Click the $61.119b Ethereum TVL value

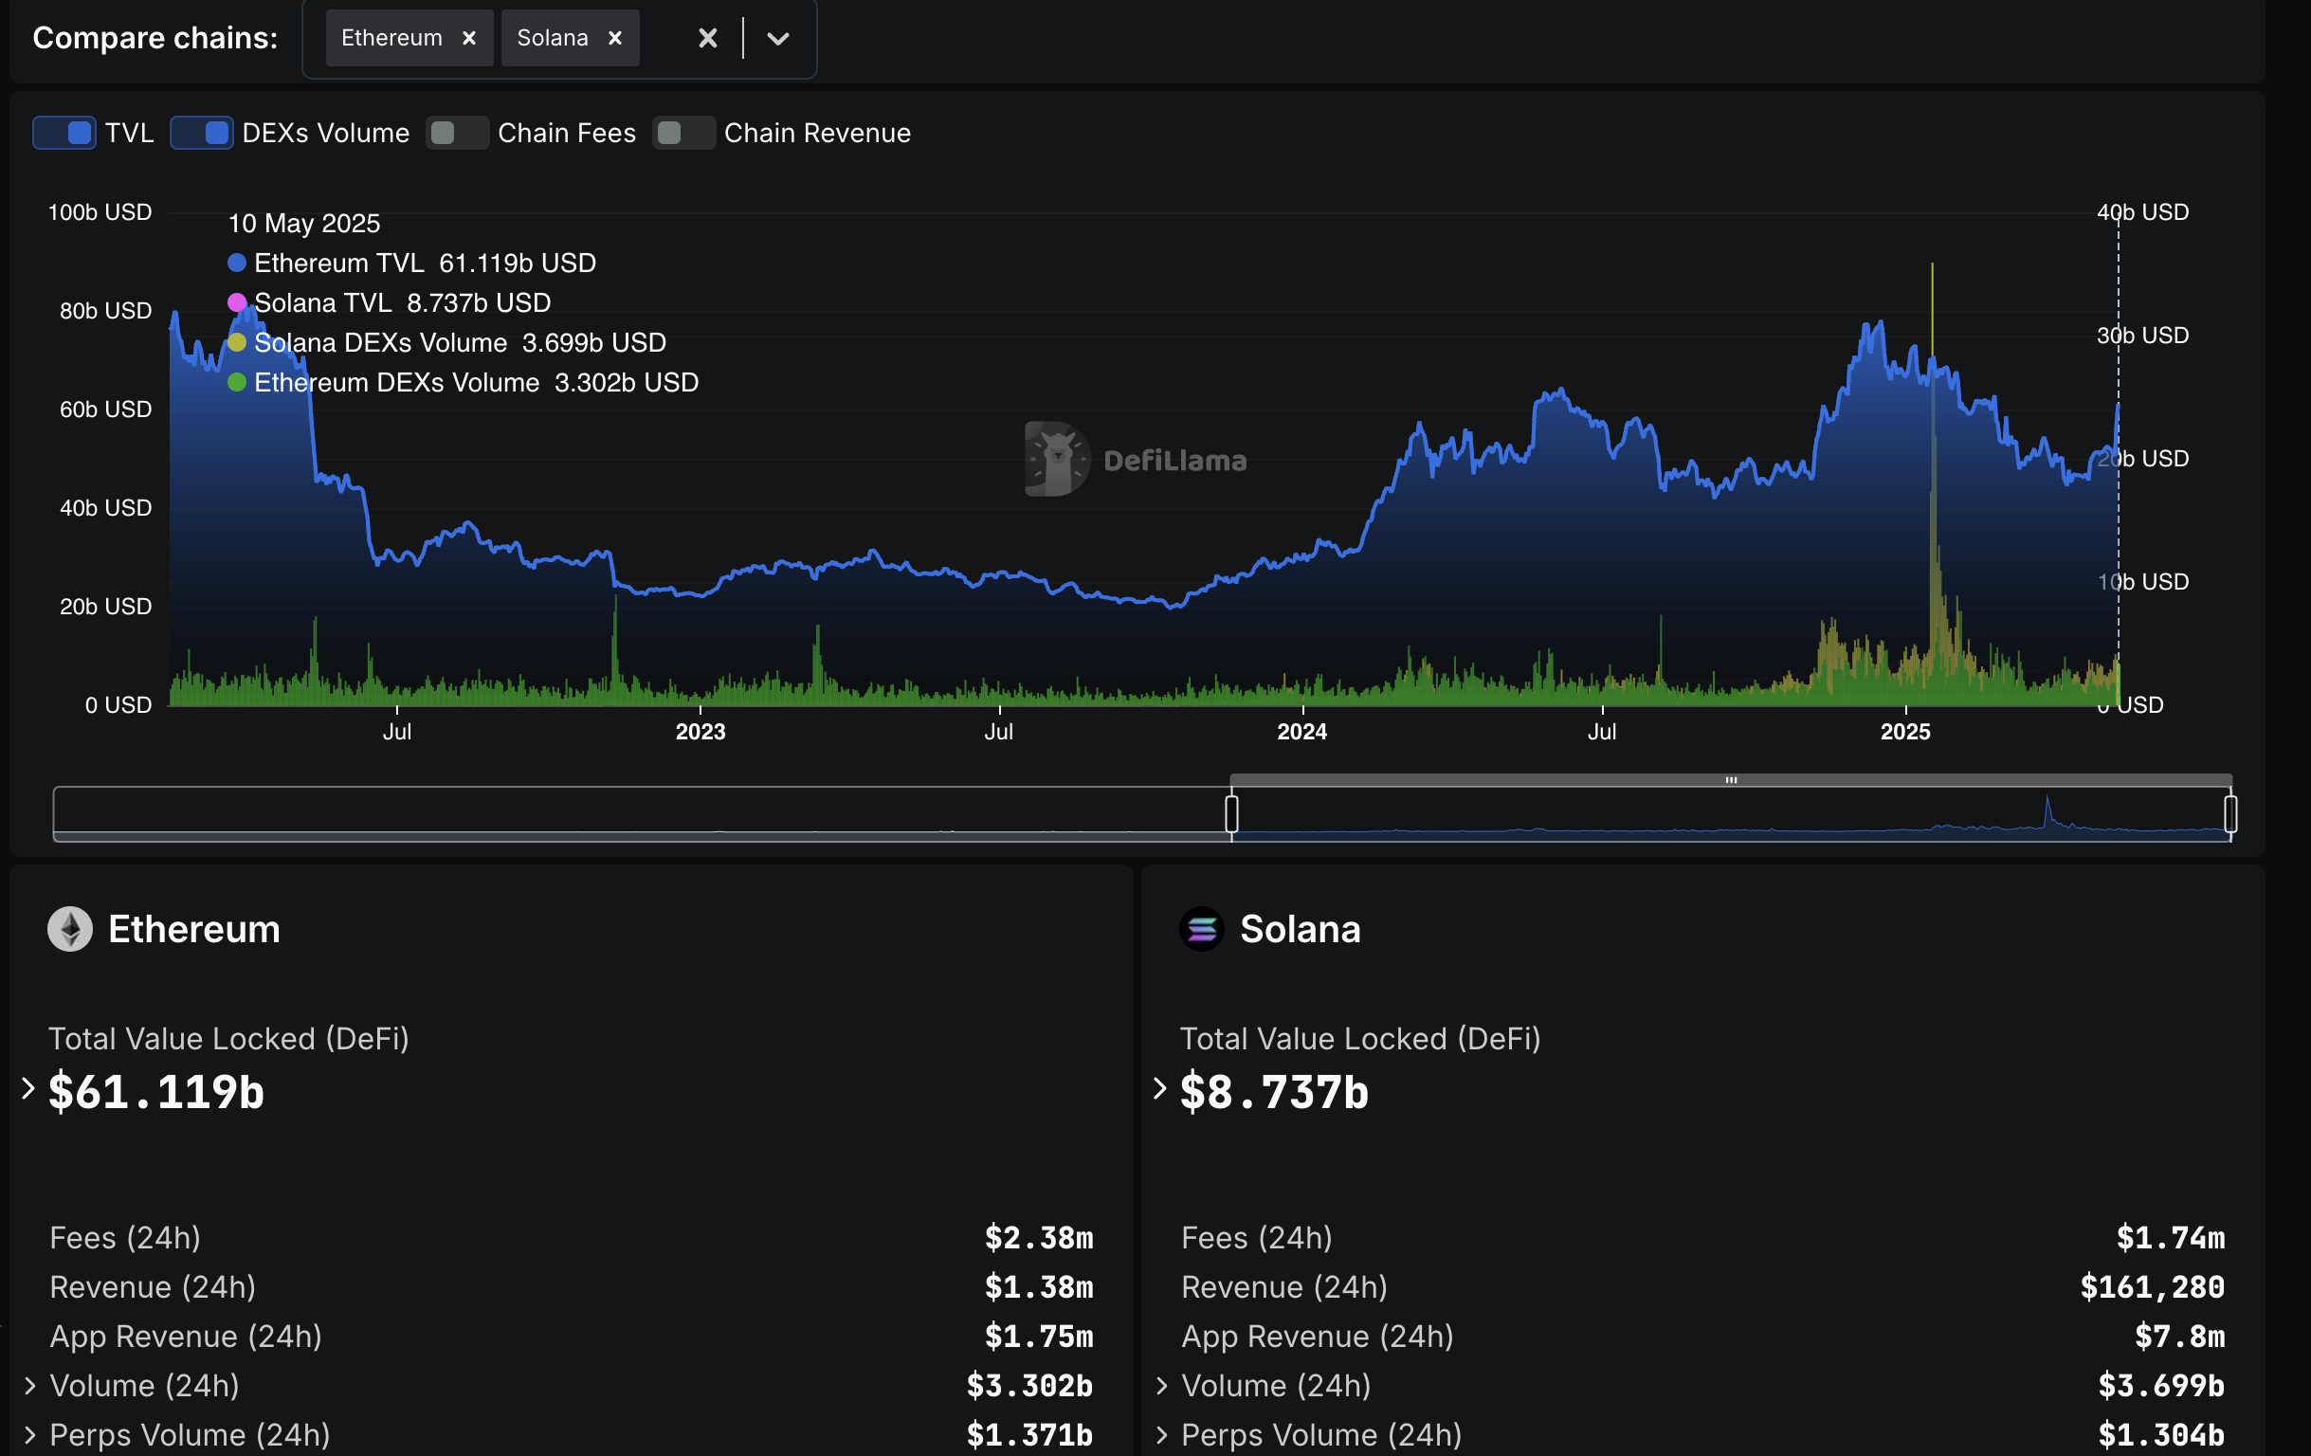click(x=156, y=1092)
